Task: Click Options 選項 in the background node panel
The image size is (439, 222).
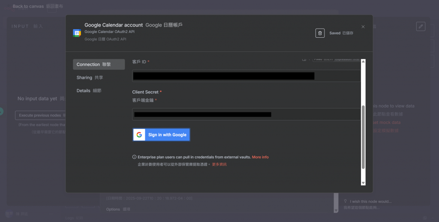Action: pos(118,209)
